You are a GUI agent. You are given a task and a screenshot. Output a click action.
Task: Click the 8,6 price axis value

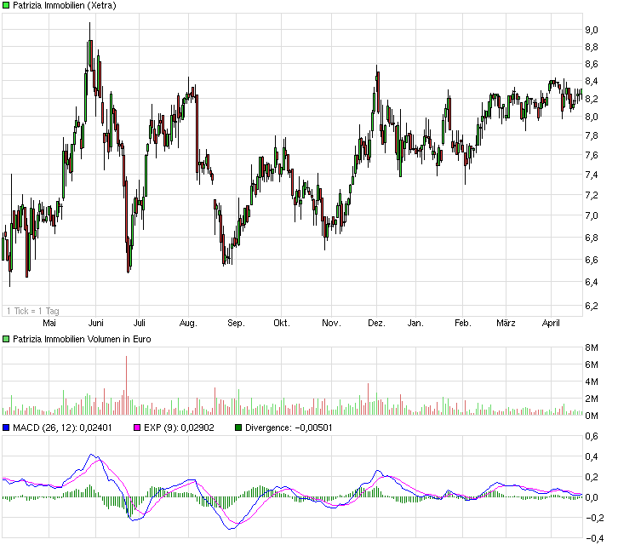592,64
